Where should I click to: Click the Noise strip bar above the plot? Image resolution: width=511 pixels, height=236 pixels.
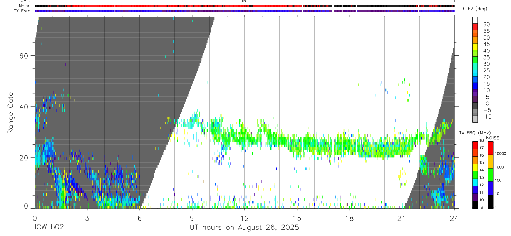click(x=244, y=6)
